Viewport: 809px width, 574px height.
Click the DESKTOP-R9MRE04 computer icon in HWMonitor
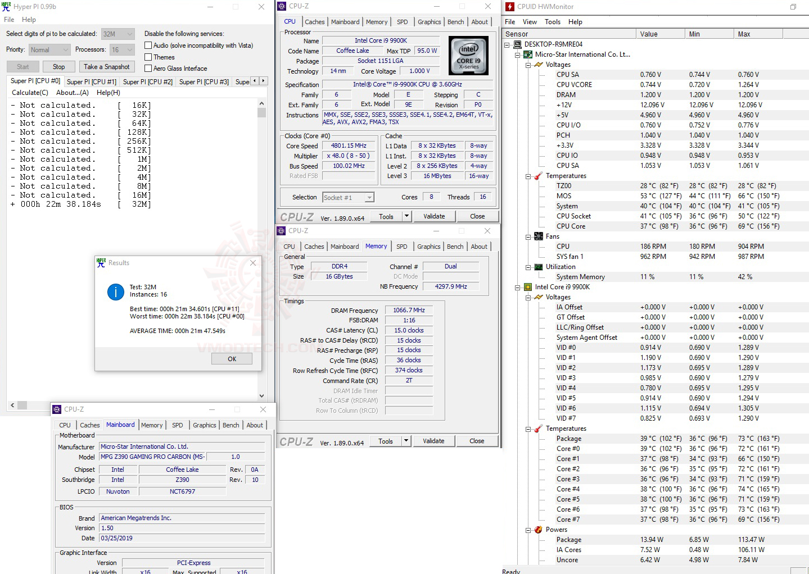tap(517, 44)
